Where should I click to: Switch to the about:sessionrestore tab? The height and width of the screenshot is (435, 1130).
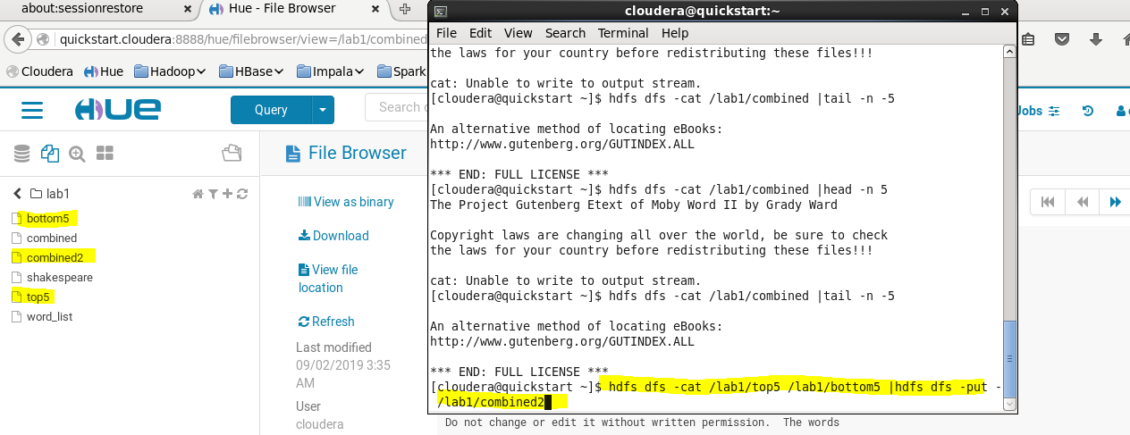coord(97,9)
